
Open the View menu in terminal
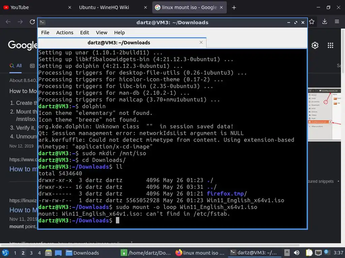[x=101, y=33]
